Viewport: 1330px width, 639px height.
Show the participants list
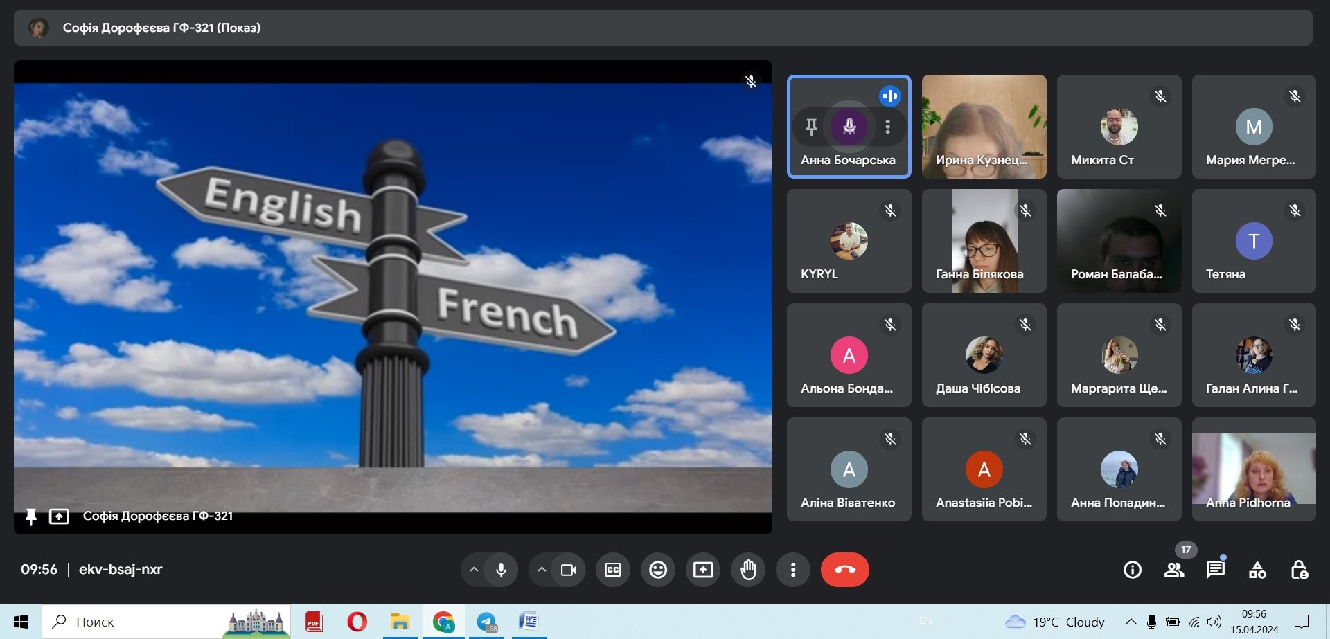[x=1174, y=570]
